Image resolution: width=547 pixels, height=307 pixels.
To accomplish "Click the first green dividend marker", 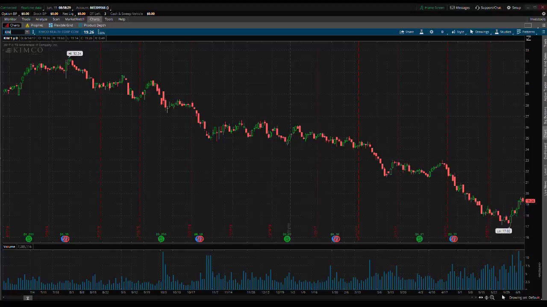I will [x=29, y=239].
